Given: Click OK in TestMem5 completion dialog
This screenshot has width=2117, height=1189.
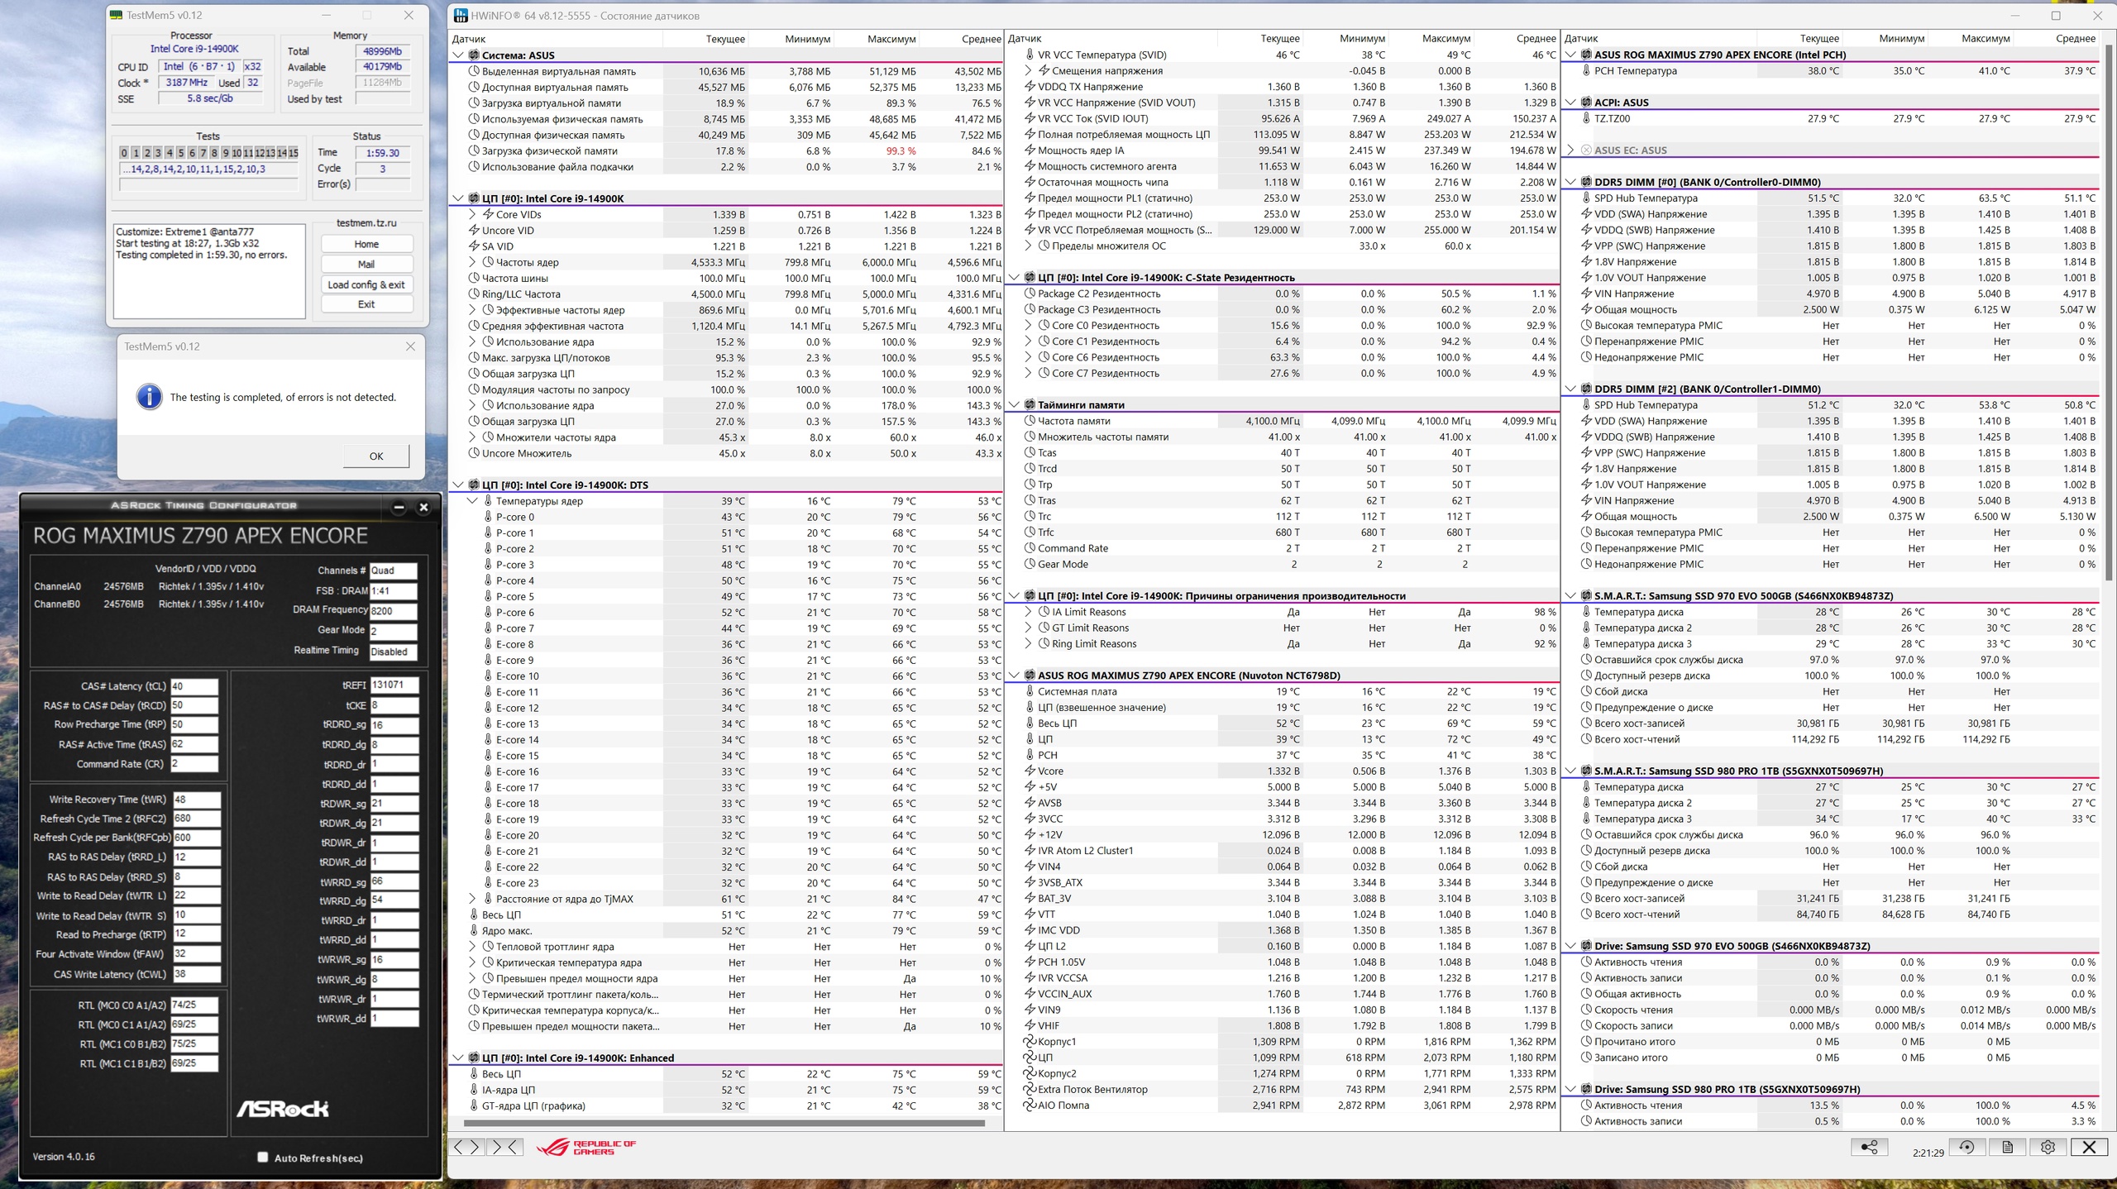Looking at the screenshot, I should [376, 456].
